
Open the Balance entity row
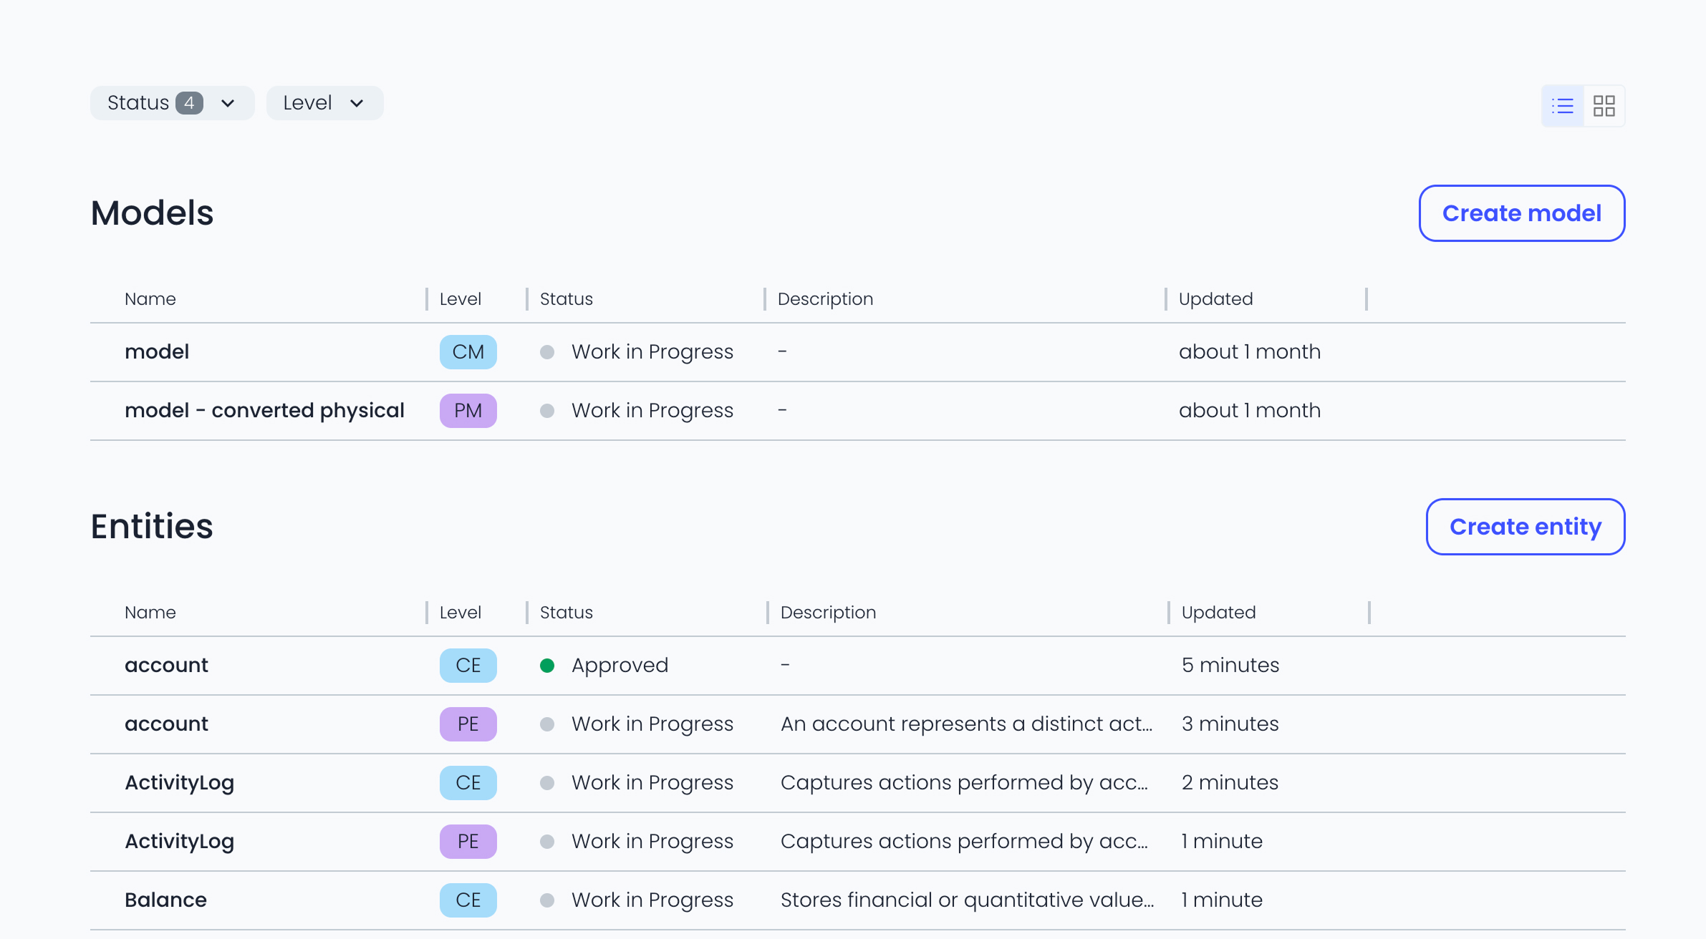point(165,900)
